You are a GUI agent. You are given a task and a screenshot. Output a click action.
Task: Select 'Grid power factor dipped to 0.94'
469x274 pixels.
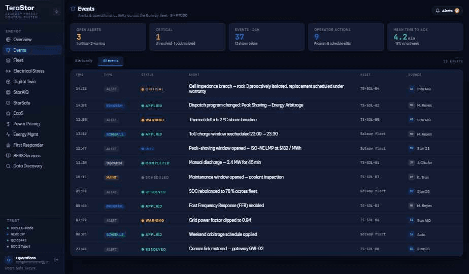[x=220, y=220]
